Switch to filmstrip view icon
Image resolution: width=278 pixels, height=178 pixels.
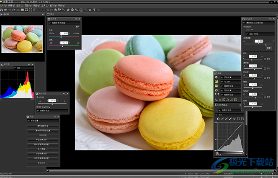pos(22,10)
